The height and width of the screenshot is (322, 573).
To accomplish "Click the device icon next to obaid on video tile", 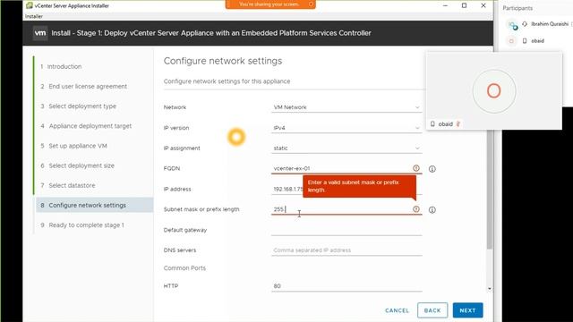I will [x=432, y=124].
